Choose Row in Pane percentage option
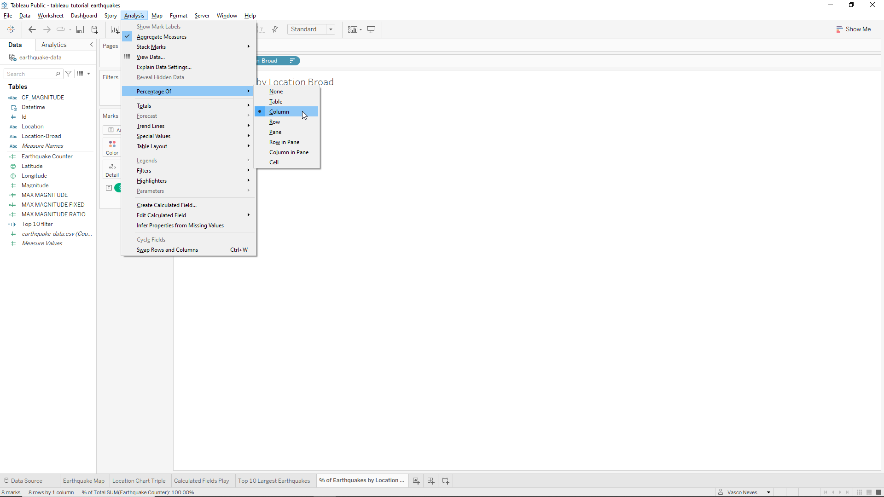The height and width of the screenshot is (497, 884). coord(284,142)
